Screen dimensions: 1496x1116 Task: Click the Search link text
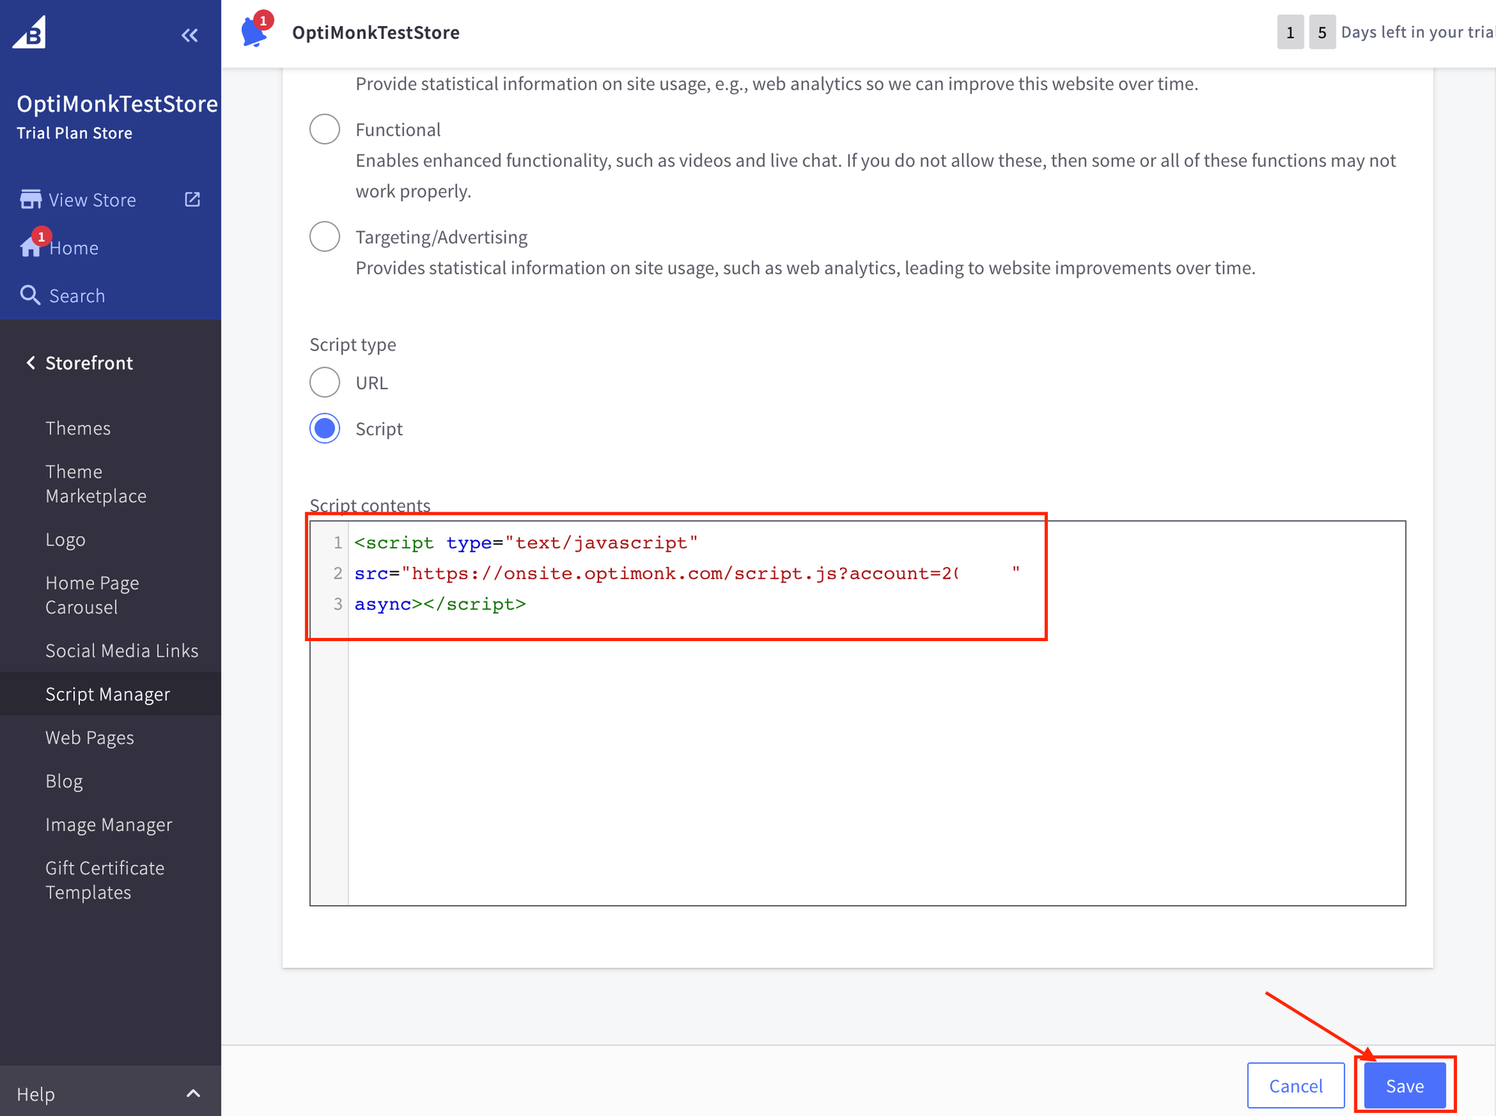tap(77, 295)
